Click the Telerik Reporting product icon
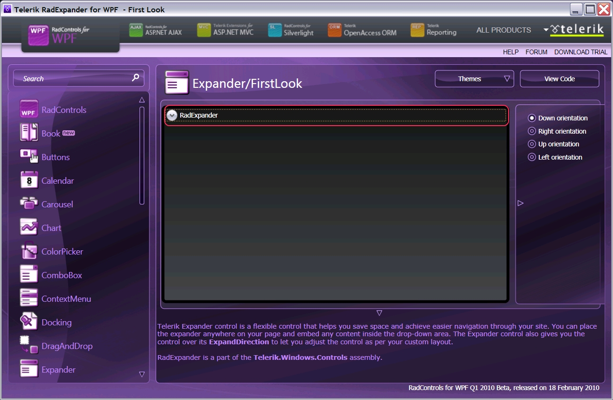This screenshot has height=400, width=613. coord(417,30)
